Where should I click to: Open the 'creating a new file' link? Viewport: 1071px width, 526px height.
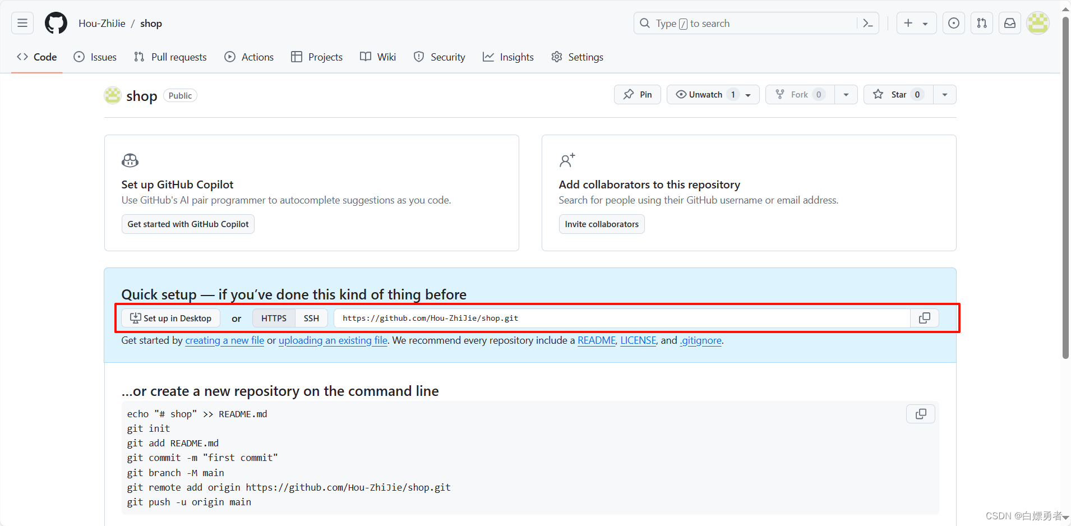pyautogui.click(x=224, y=340)
